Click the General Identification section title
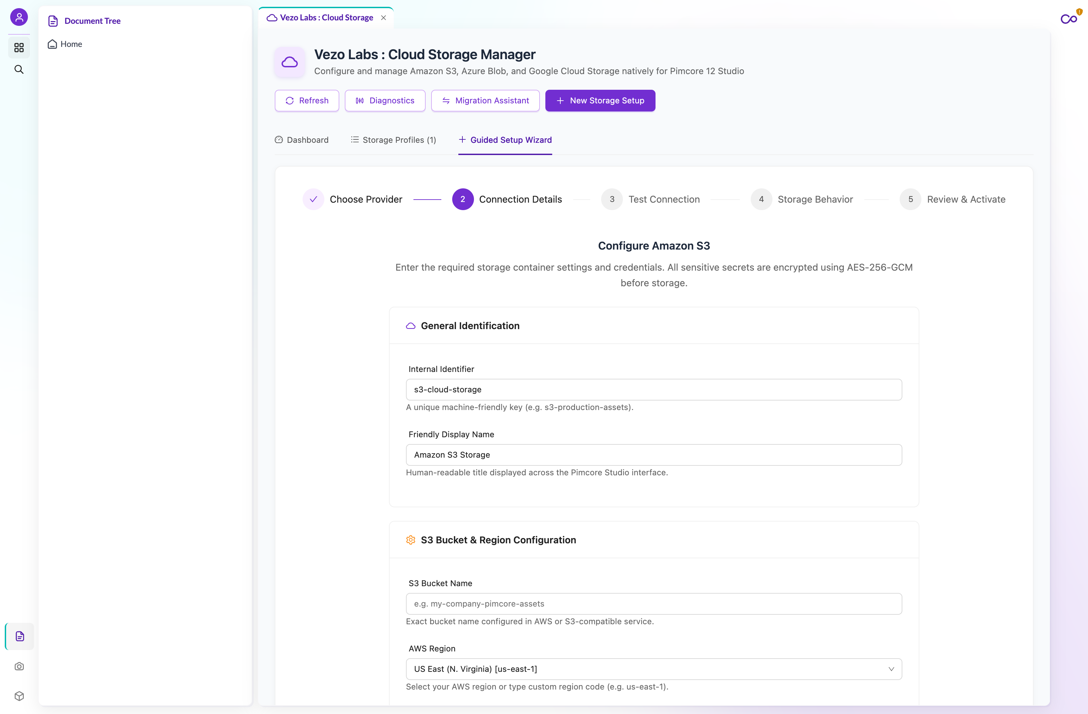The height and width of the screenshot is (714, 1088). tap(470, 326)
